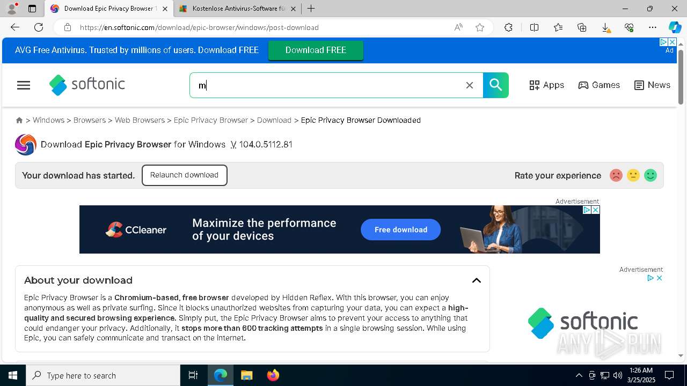This screenshot has height=386, width=687.
Task: Show Downloads panel
Action: coord(605,27)
